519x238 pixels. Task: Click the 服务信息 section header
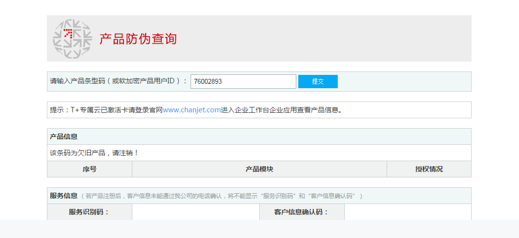point(64,196)
